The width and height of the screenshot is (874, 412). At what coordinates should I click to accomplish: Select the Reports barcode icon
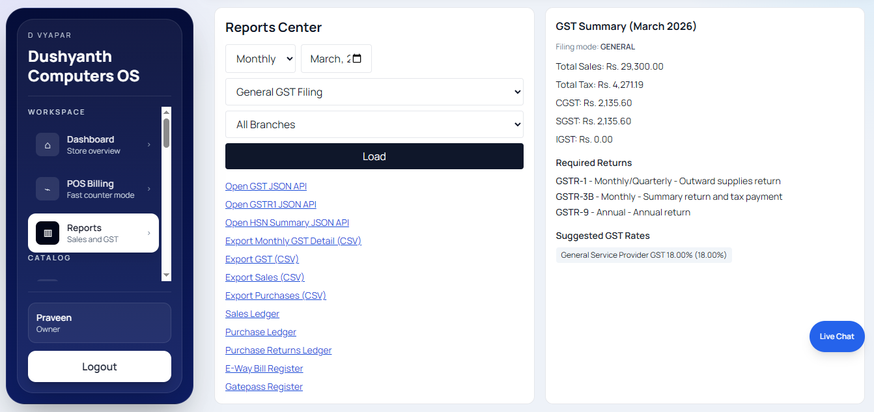tap(47, 233)
